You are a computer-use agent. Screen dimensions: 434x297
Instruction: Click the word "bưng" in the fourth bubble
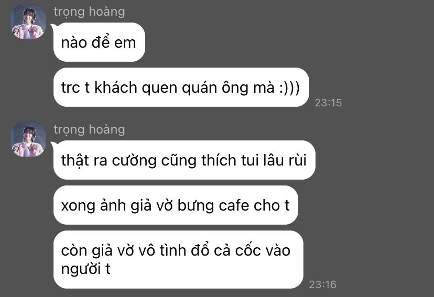point(196,206)
